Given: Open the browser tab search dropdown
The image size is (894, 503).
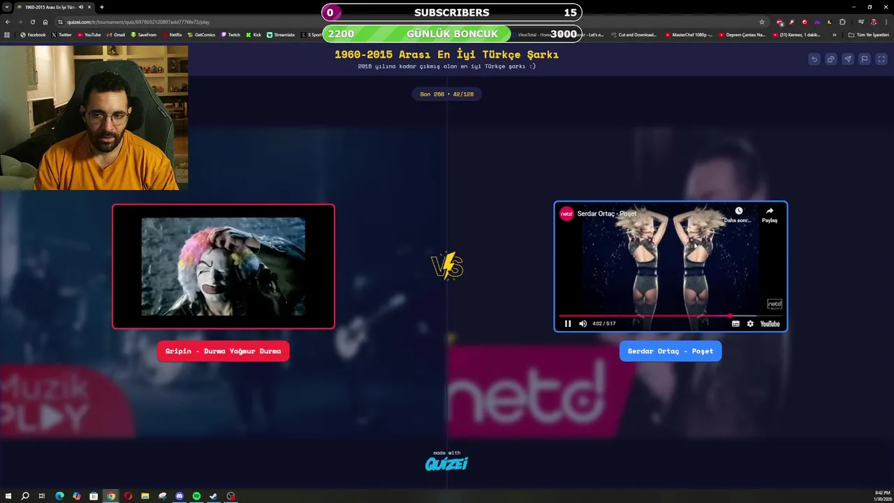Looking at the screenshot, I should (x=7, y=7).
